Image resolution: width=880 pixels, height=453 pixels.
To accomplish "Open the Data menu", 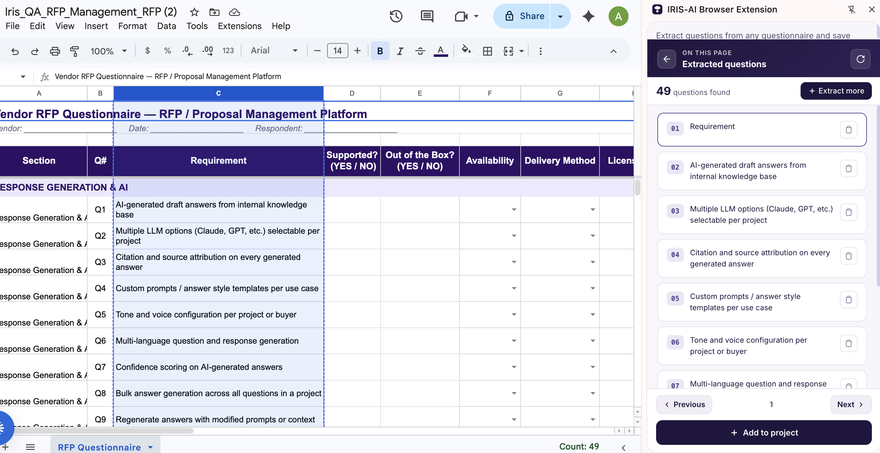I will click(x=166, y=26).
